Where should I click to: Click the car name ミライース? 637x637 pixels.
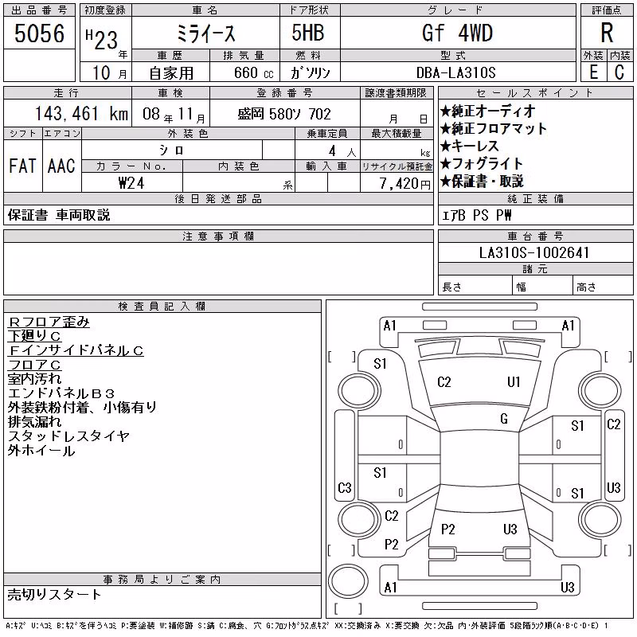(x=205, y=33)
